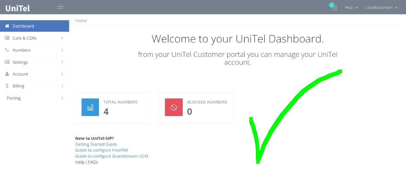This screenshot has width=406, height=179.
Task: Open Guide to configure FreePBX link
Action: coord(102,150)
